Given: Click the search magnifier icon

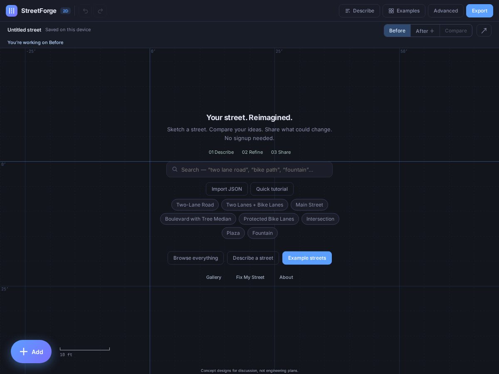Looking at the screenshot, I should pyautogui.click(x=175, y=169).
